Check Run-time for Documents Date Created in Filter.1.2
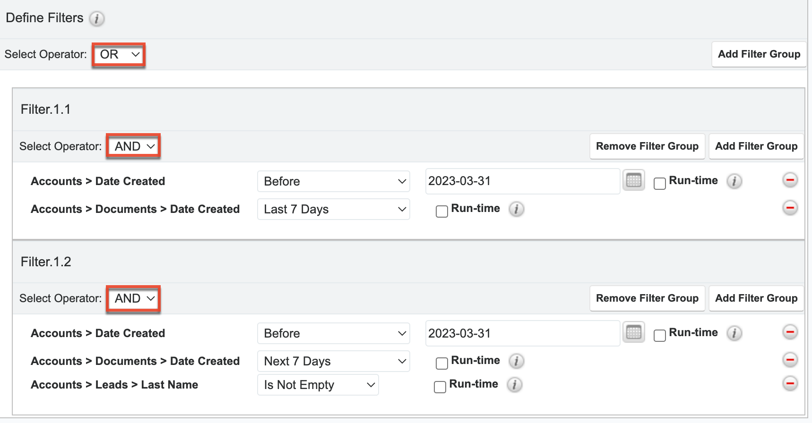 point(441,363)
